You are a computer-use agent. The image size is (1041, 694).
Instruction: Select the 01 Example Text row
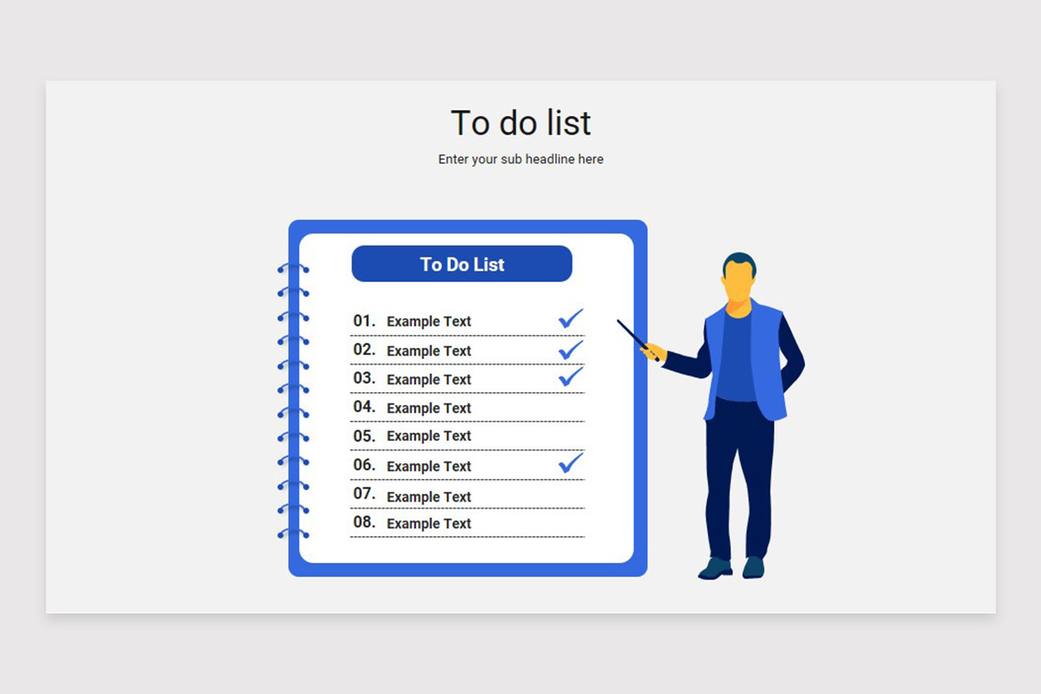tap(428, 320)
